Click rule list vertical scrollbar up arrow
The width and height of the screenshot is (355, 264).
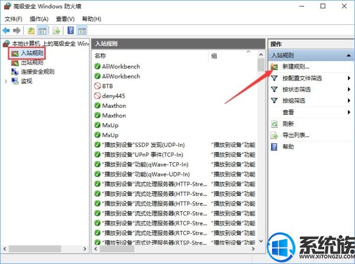261,55
